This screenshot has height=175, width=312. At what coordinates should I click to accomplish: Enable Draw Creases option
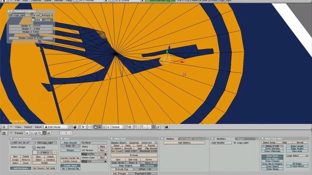[x=272, y=161]
